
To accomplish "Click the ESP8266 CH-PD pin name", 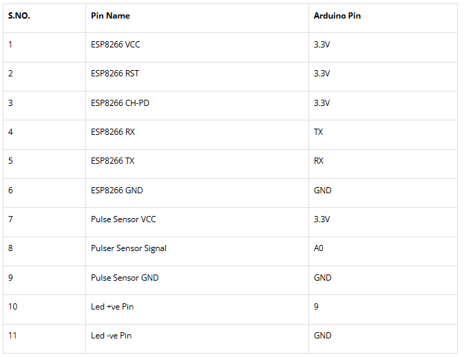I will pos(120,102).
